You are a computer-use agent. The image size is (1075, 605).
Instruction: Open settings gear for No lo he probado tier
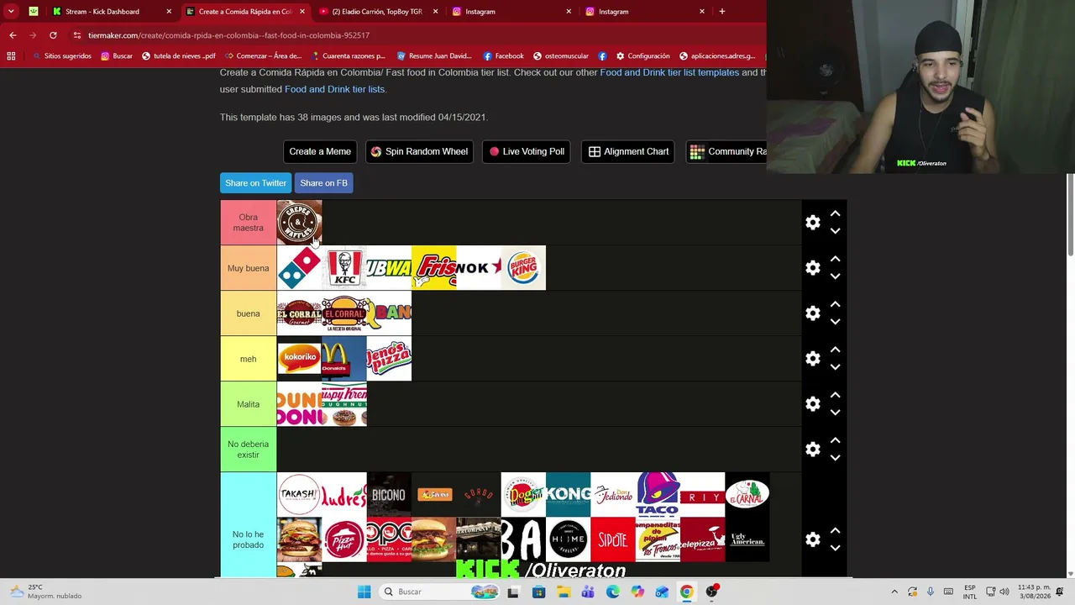coord(812,539)
